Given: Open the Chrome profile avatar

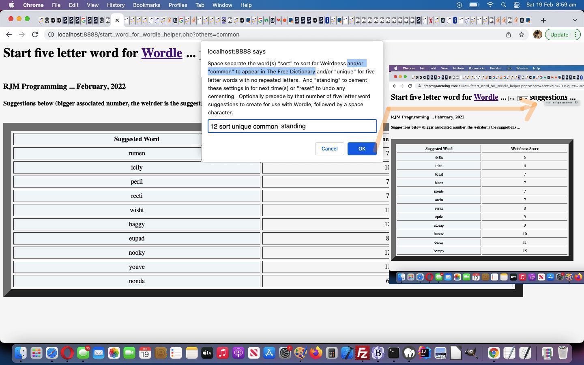Looking at the screenshot, I should click(x=538, y=34).
